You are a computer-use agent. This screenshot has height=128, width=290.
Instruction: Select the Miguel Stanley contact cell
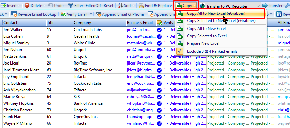point(24,43)
